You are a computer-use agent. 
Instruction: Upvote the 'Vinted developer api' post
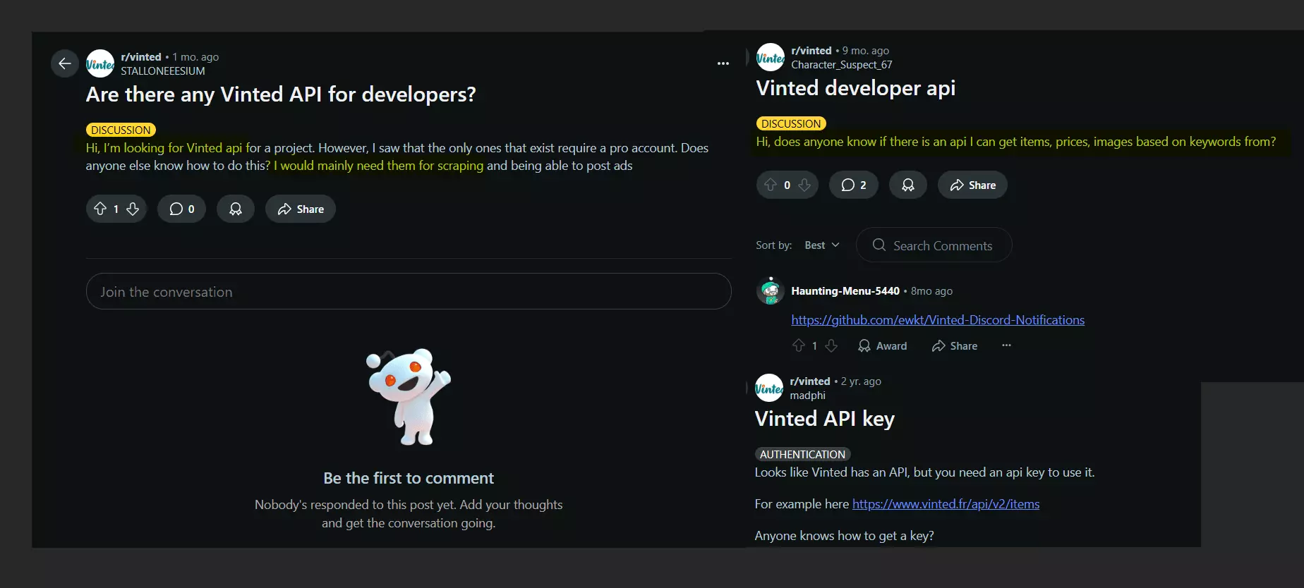[x=771, y=185]
